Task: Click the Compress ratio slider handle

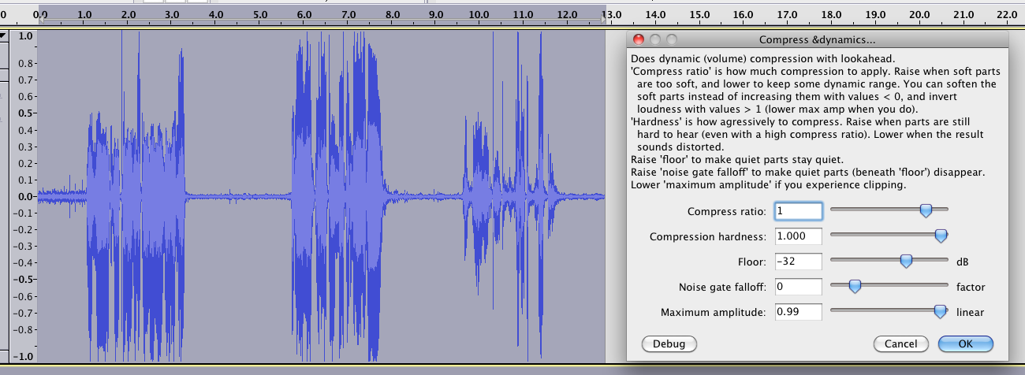Action: [x=926, y=210]
